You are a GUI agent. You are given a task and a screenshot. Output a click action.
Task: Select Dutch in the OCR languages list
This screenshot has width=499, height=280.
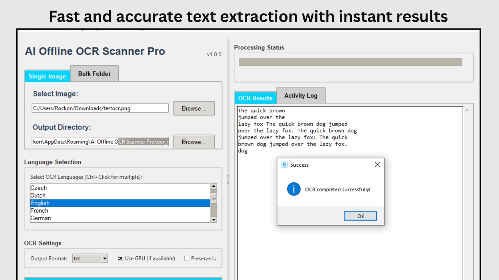coord(120,195)
